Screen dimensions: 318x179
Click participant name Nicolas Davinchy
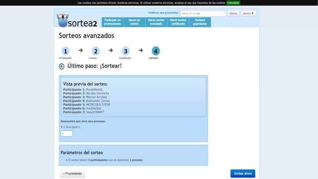point(97,93)
